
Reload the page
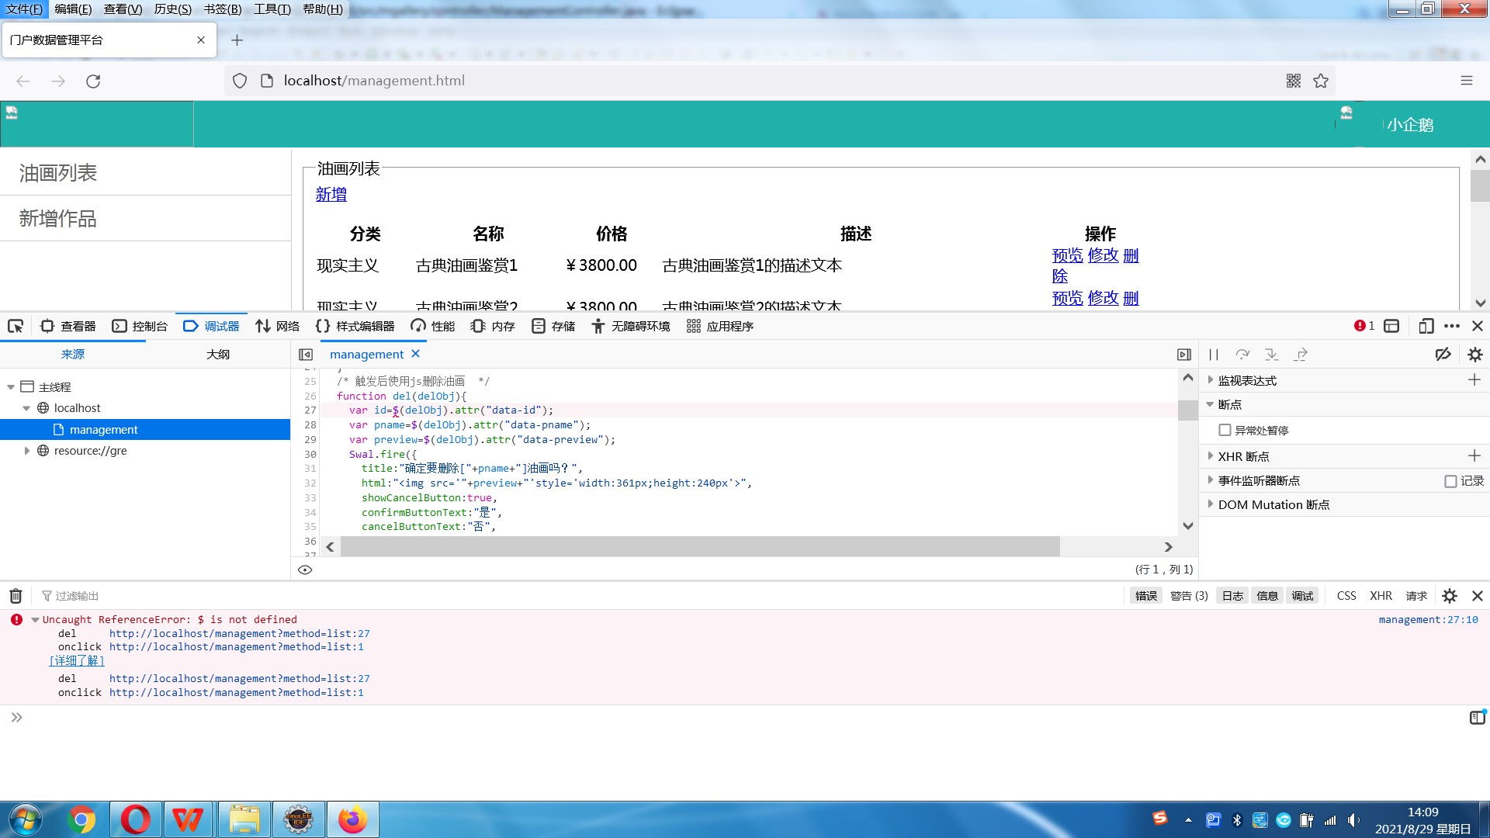coord(93,81)
